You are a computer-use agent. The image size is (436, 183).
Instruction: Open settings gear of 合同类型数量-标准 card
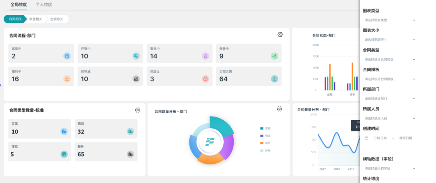click(x=137, y=110)
